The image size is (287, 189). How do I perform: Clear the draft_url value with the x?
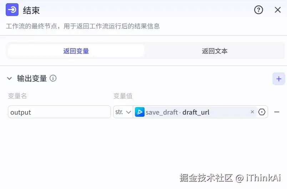(252, 112)
